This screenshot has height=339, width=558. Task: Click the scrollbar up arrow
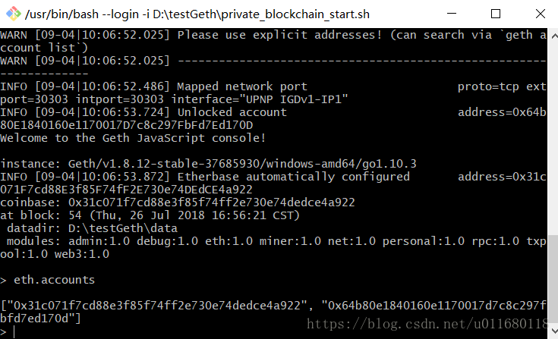553,36
